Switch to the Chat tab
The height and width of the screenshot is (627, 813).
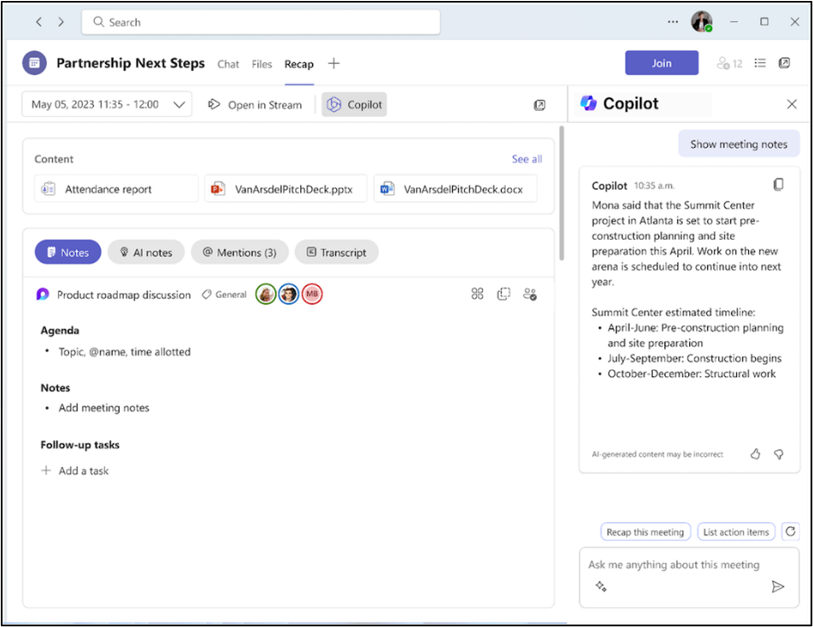[228, 64]
